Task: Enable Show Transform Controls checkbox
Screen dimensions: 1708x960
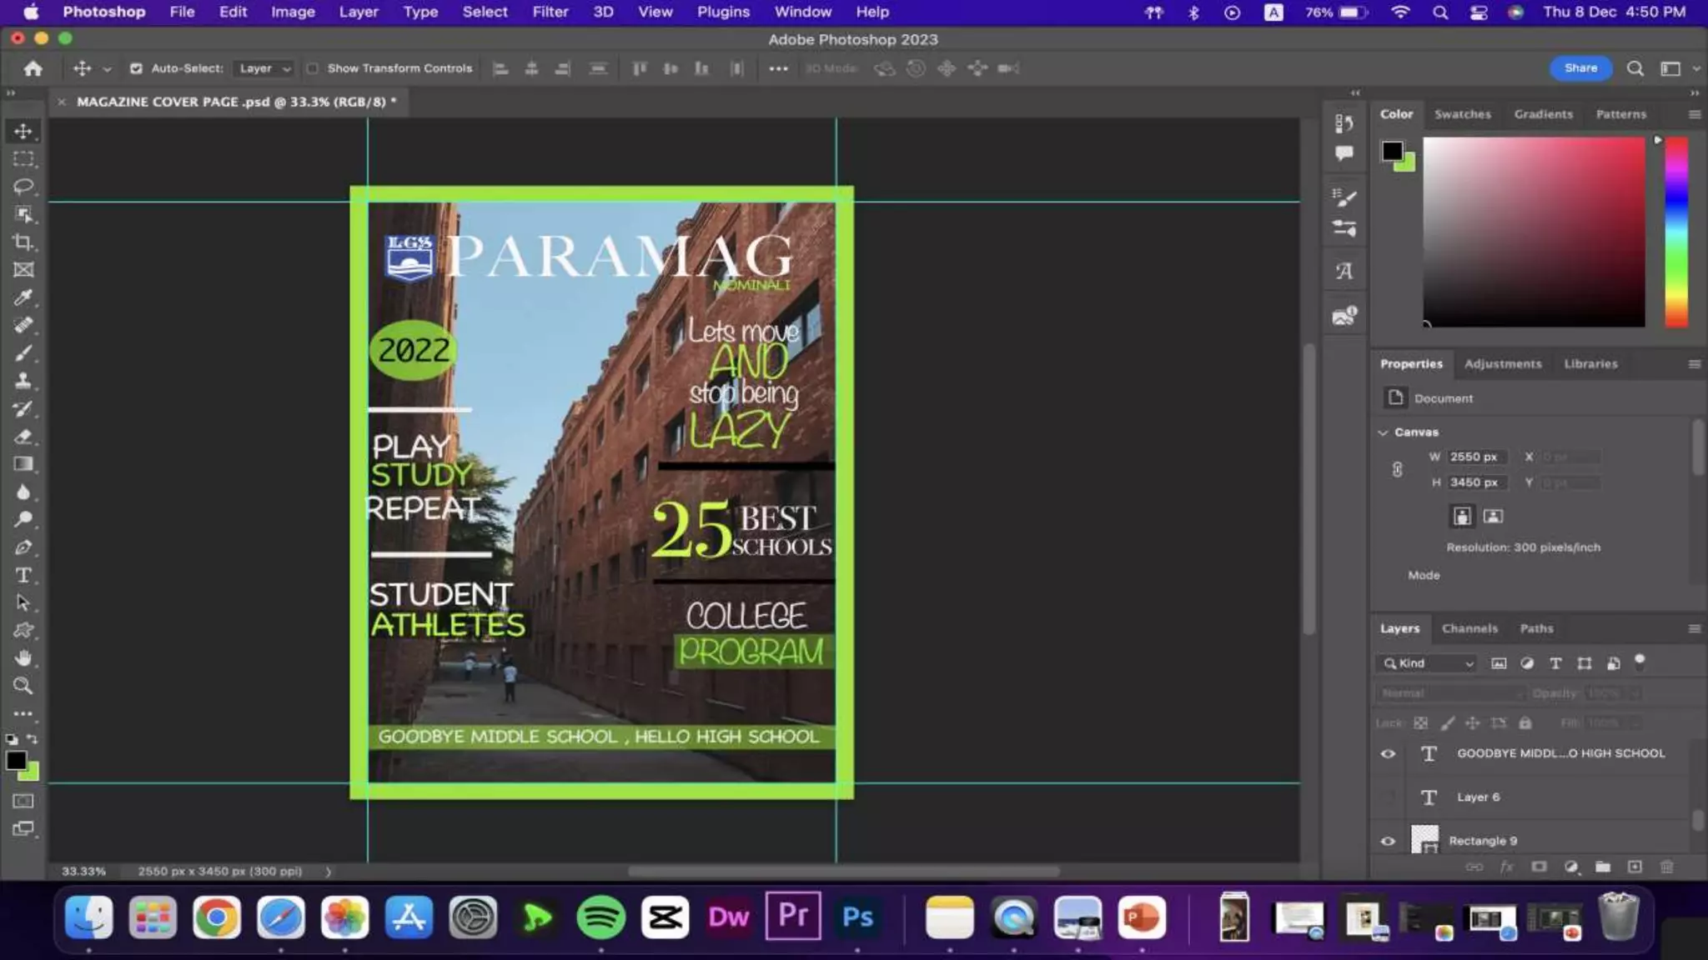Action: point(312,68)
